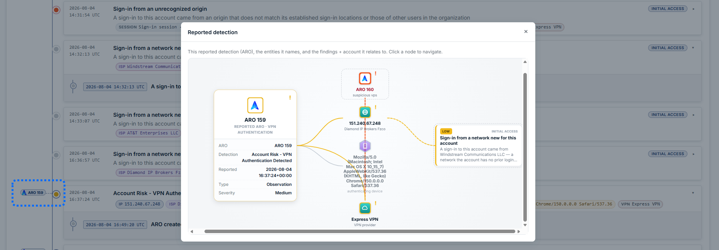Select the Express VPN cloud icon

[365, 208]
